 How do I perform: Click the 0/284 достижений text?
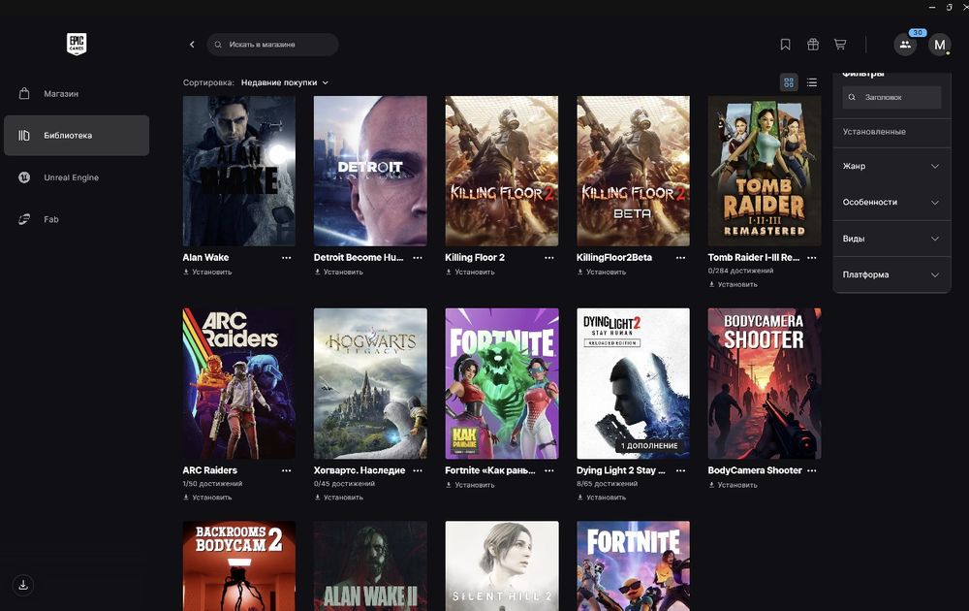(x=740, y=271)
